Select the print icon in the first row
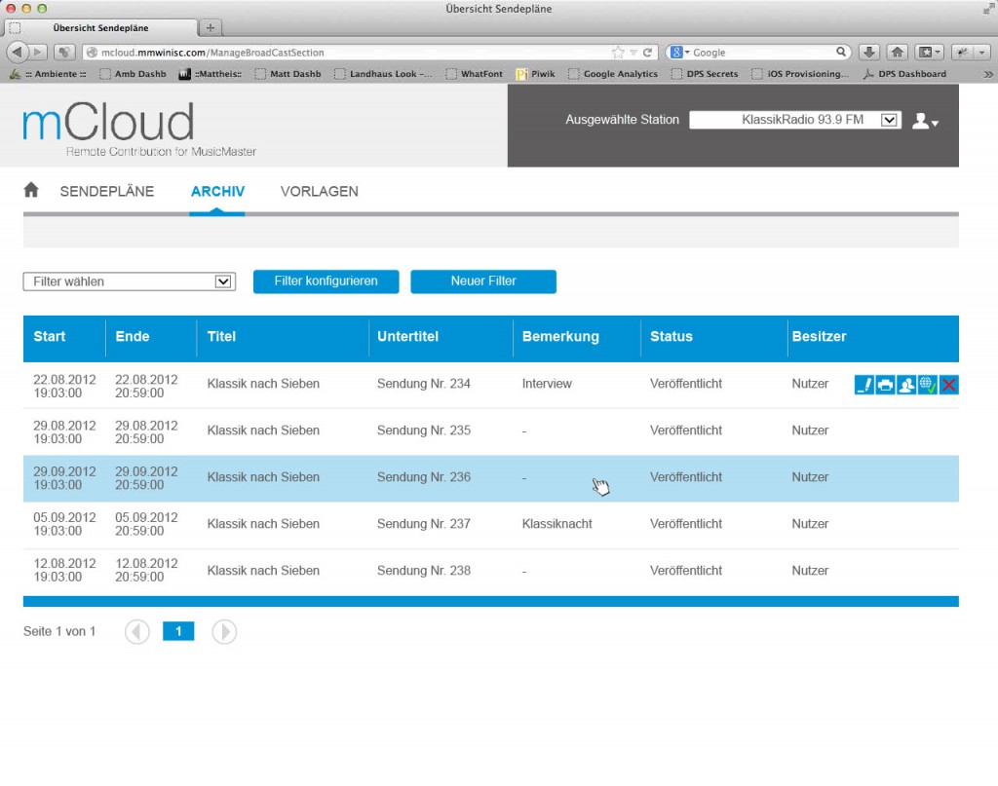This screenshot has width=998, height=786. tap(885, 385)
